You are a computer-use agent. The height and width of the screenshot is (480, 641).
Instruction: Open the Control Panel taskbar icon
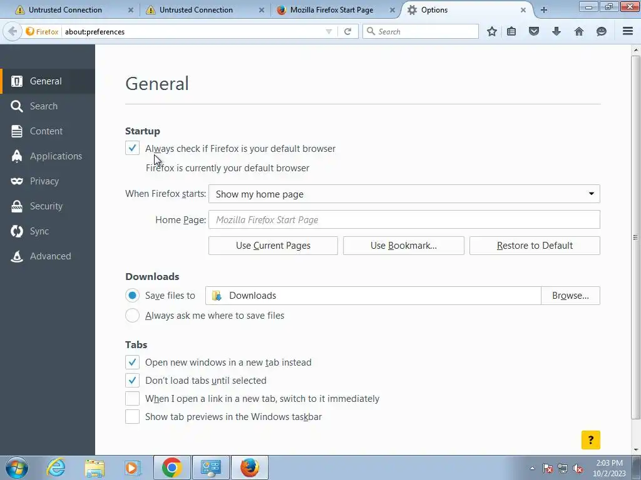(x=210, y=467)
